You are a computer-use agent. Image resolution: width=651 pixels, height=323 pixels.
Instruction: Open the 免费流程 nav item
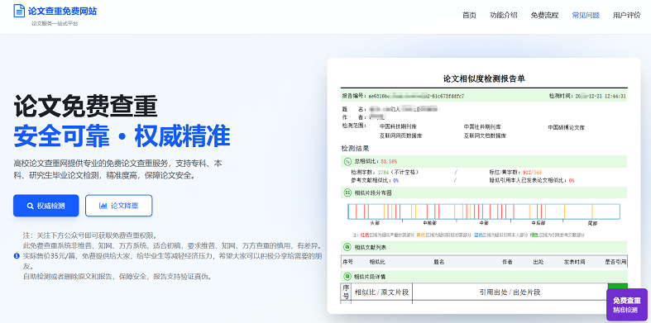coord(544,16)
